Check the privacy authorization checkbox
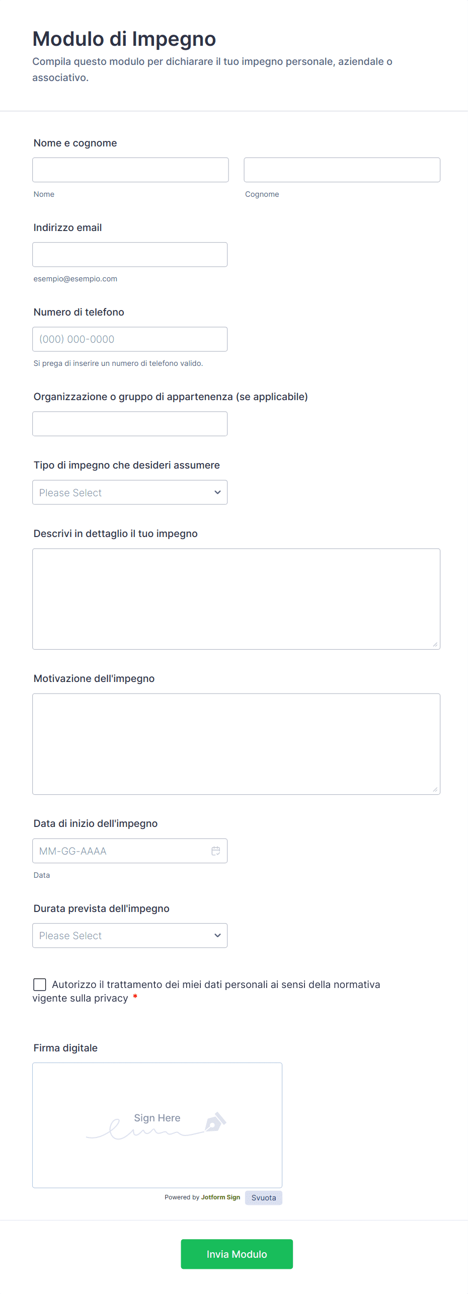 click(x=40, y=984)
